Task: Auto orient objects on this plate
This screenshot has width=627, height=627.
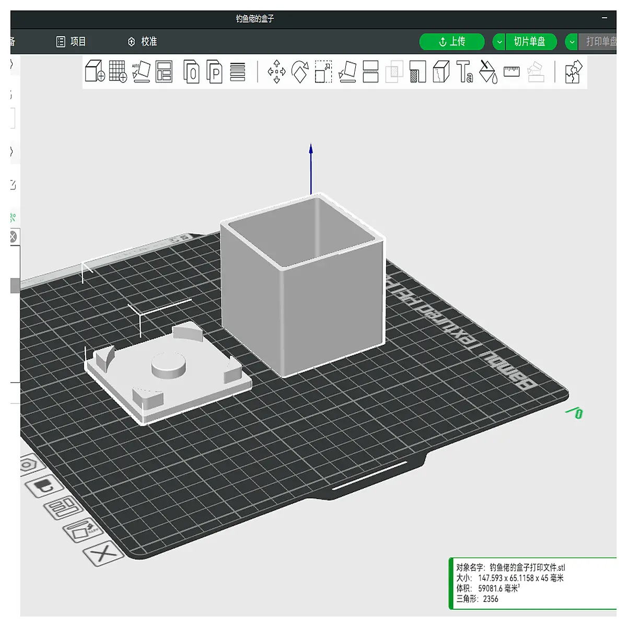Action: pos(82,530)
